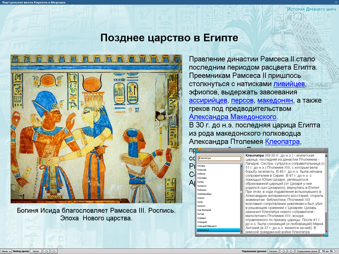The width and height of the screenshot is (339, 254).
Task: Open the ливийцев hyperlink
Action: [x=289, y=84]
